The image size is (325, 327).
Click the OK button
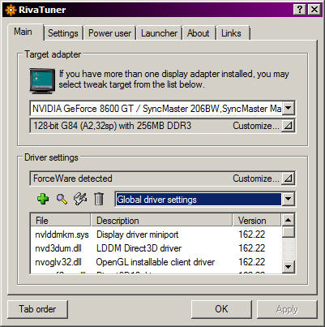[x=221, y=309]
